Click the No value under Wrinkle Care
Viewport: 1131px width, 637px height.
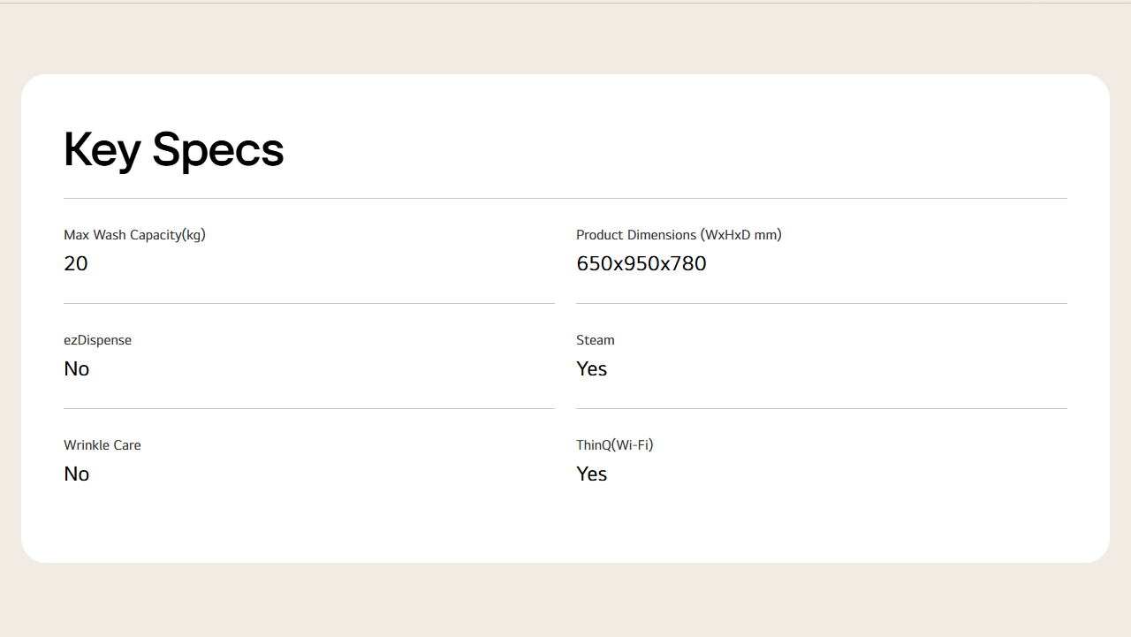[77, 474]
